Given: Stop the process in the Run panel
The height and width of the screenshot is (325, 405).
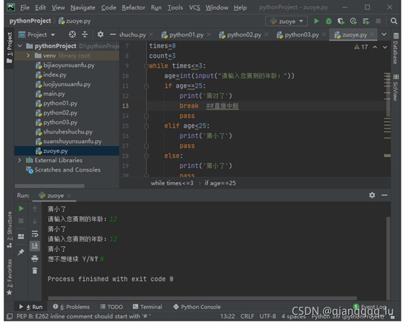Looking at the screenshot, I should [x=21, y=221].
